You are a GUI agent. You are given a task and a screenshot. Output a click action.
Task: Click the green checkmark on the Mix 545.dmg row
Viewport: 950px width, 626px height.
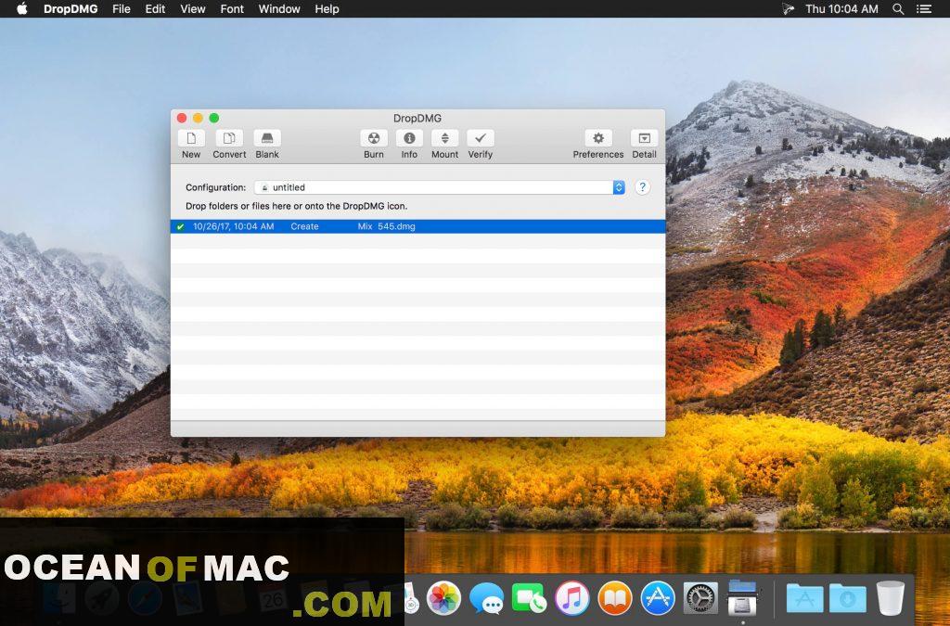180,226
